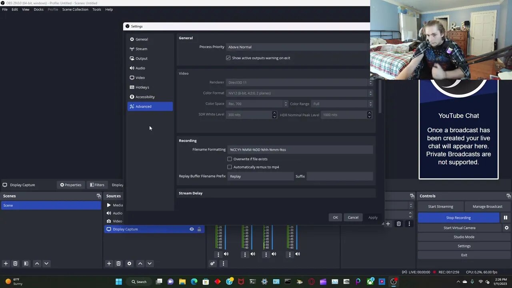Select Accessibility in Settings sidebar
Image resolution: width=512 pixels, height=288 pixels.
(x=150, y=97)
